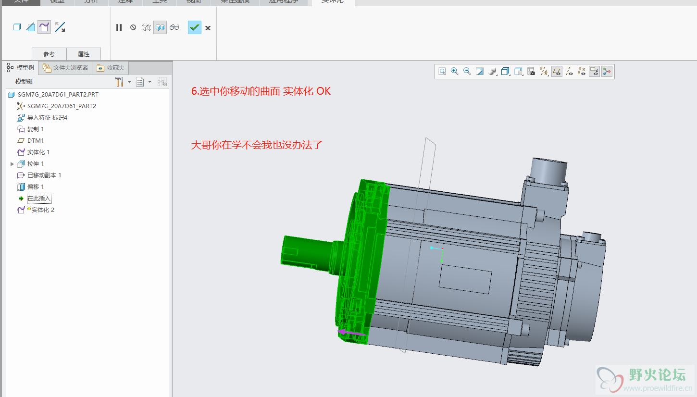Click the table-and-camera icon in the view toolbar
The width and height of the screenshot is (697, 397).
531,72
